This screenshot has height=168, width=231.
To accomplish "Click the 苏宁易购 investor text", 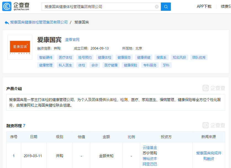I will 150,153.
